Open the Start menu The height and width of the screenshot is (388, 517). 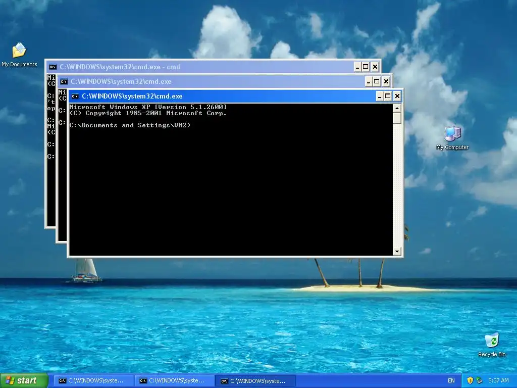24,381
